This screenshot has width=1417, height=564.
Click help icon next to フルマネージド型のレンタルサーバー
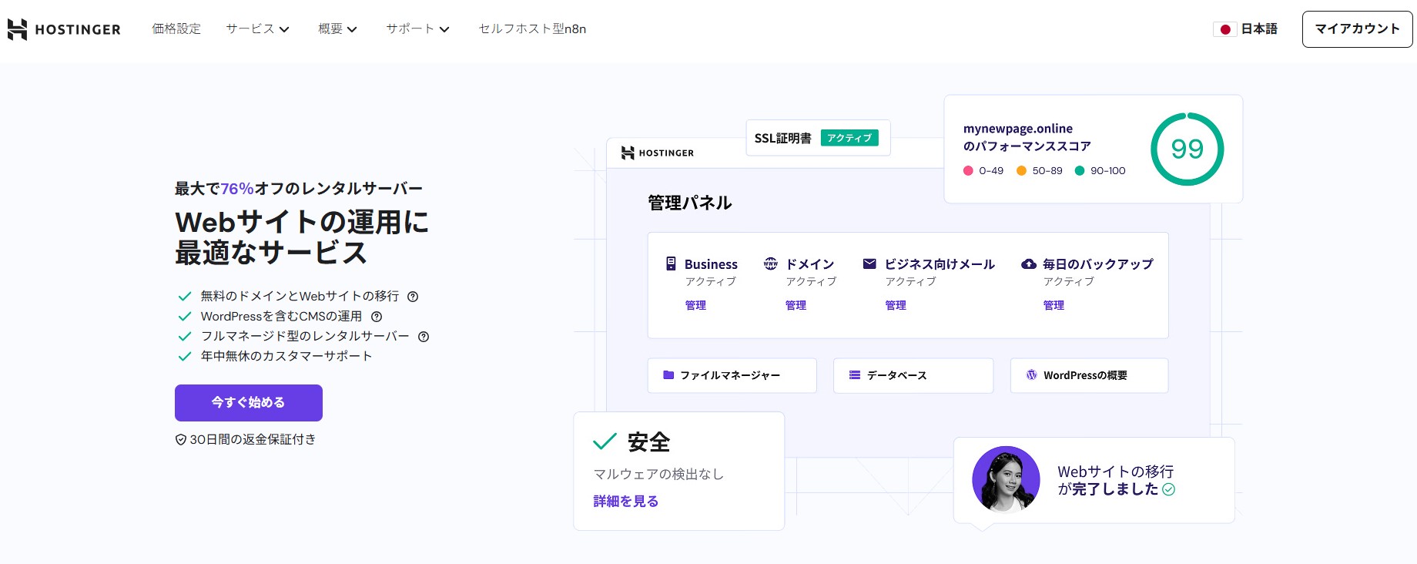pyautogui.click(x=424, y=337)
